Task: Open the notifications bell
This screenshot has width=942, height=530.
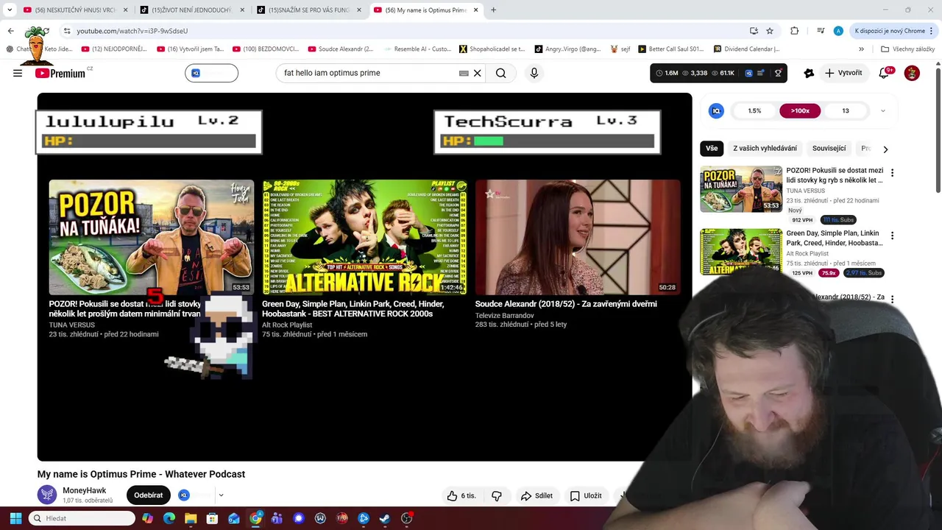Action: pyautogui.click(x=885, y=73)
